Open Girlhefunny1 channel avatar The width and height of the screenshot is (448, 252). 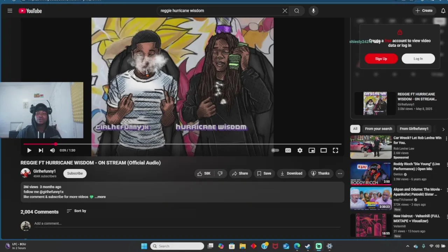pyautogui.click(x=26, y=173)
